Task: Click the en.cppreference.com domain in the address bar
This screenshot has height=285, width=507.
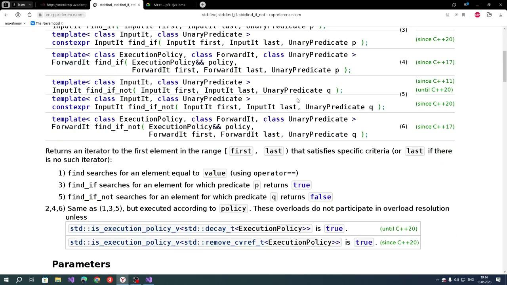Action: [x=64, y=15]
